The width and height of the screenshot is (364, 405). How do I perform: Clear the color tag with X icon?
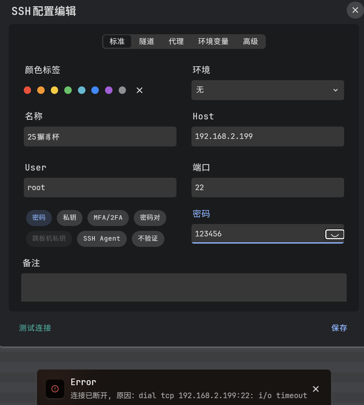click(140, 90)
